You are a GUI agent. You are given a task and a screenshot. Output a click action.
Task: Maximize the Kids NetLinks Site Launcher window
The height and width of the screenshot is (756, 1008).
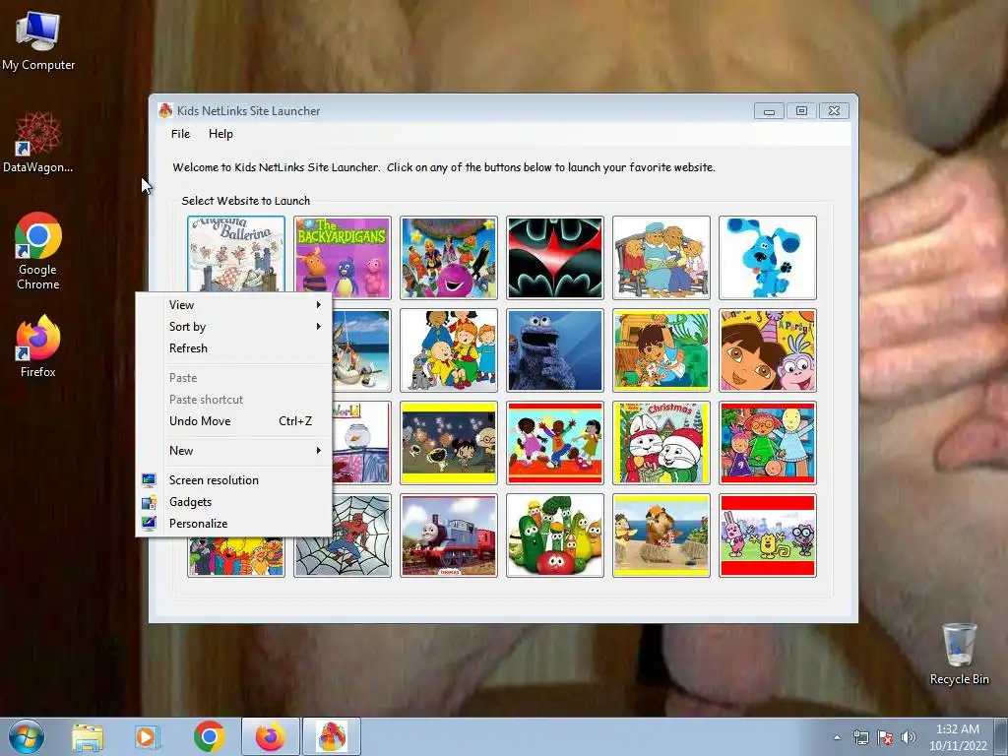(x=801, y=111)
